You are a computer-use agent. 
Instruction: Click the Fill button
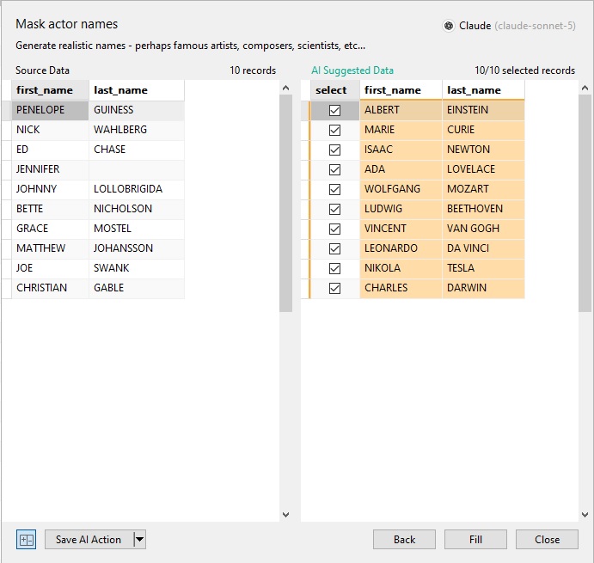click(x=475, y=539)
